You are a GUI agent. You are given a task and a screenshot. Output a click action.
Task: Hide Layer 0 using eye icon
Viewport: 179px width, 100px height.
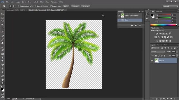coord(152,61)
